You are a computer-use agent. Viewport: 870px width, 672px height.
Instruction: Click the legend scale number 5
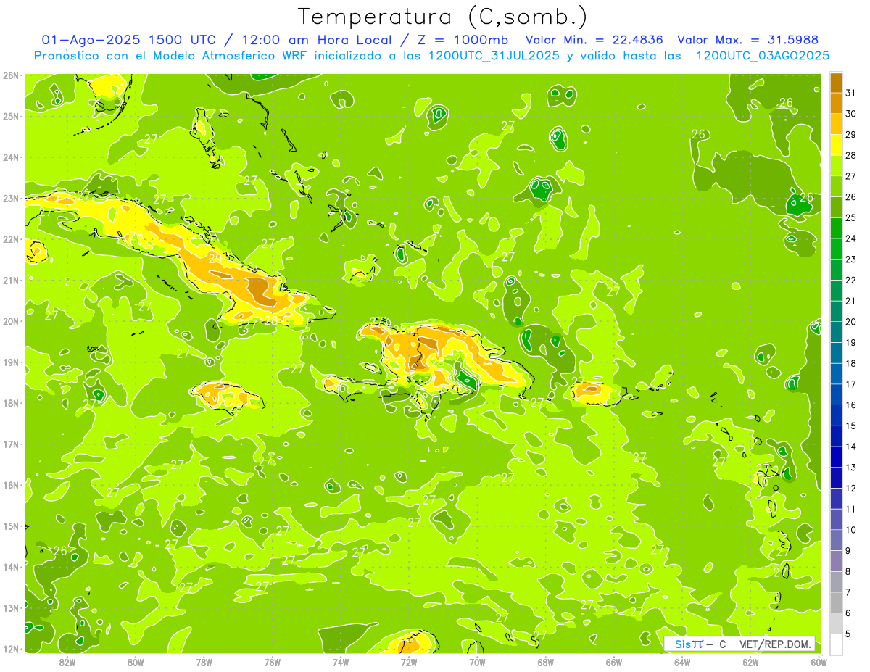tap(849, 634)
